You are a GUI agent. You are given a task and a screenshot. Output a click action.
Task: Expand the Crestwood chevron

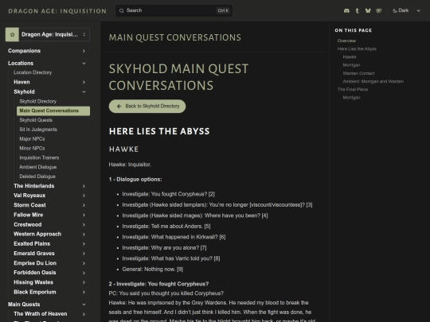84,224
